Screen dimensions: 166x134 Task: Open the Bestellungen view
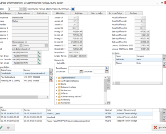(x=7, y=13)
